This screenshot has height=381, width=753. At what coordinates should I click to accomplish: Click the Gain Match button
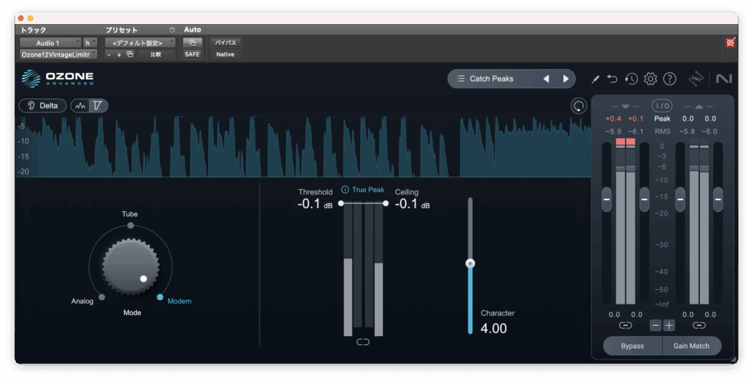[x=690, y=346]
